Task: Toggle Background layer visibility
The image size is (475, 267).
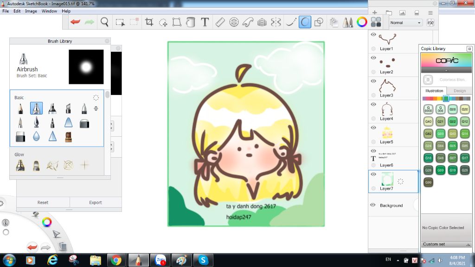Action: 373,205
